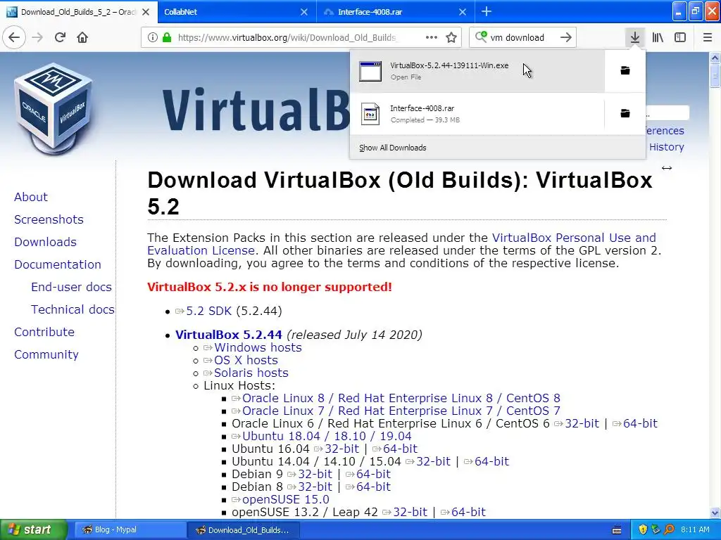Open the Windows start menu

coord(33,529)
